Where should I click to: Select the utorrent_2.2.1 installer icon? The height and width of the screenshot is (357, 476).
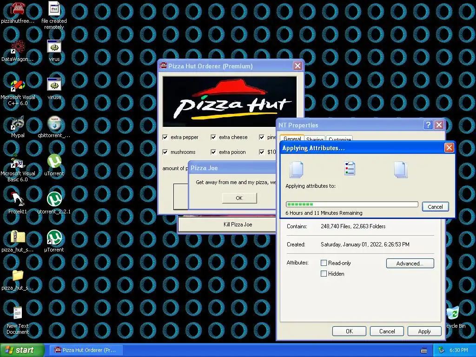(x=54, y=199)
